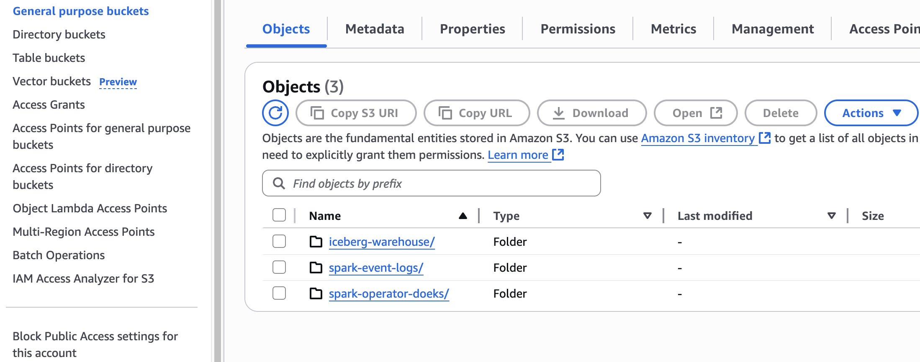Open the Learn more link
This screenshot has height=362, width=920.
pyautogui.click(x=518, y=155)
